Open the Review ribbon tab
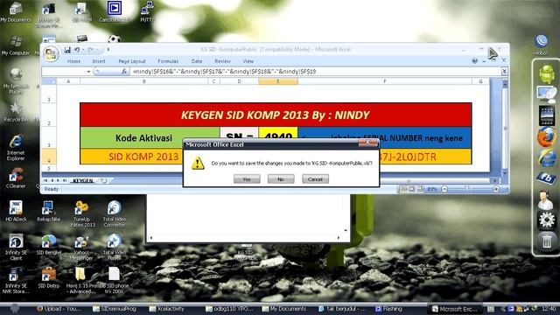The image size is (560, 315). (x=222, y=61)
